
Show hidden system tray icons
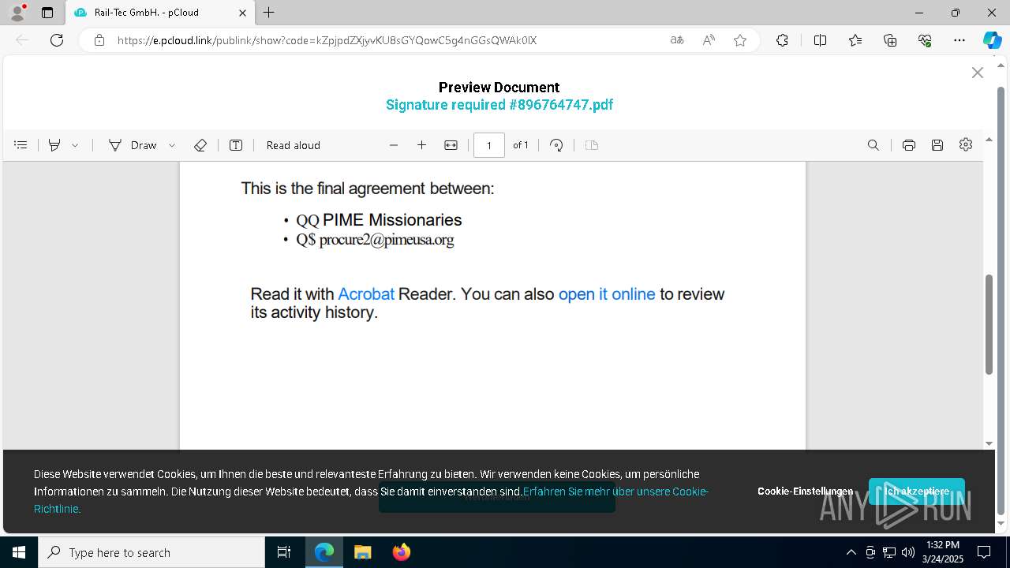[x=851, y=552]
